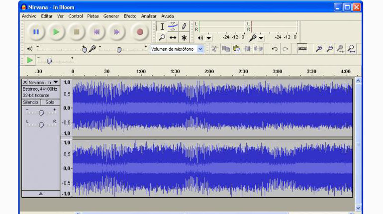Click the Fit Selection zoom icon

[x=341, y=49]
